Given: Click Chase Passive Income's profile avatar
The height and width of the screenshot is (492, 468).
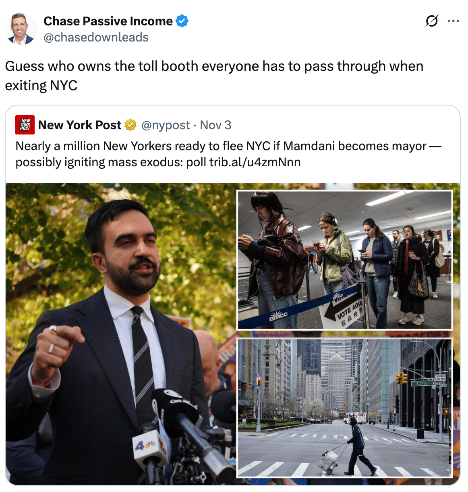Looking at the screenshot, I should (x=21, y=29).
